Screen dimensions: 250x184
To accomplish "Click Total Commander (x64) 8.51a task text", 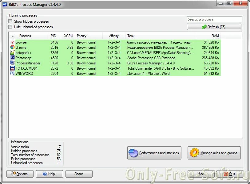I will [161, 68].
